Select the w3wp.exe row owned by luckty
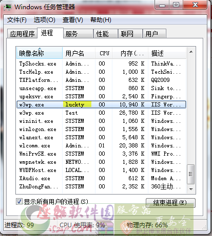 101,104
